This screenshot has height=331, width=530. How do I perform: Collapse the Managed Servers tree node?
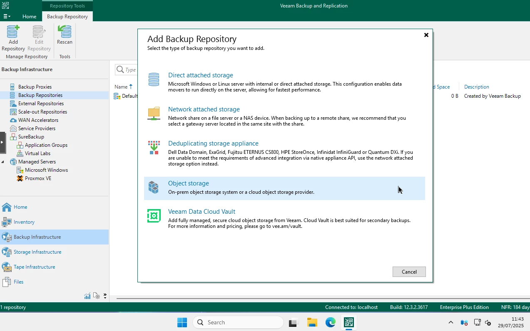click(3, 162)
